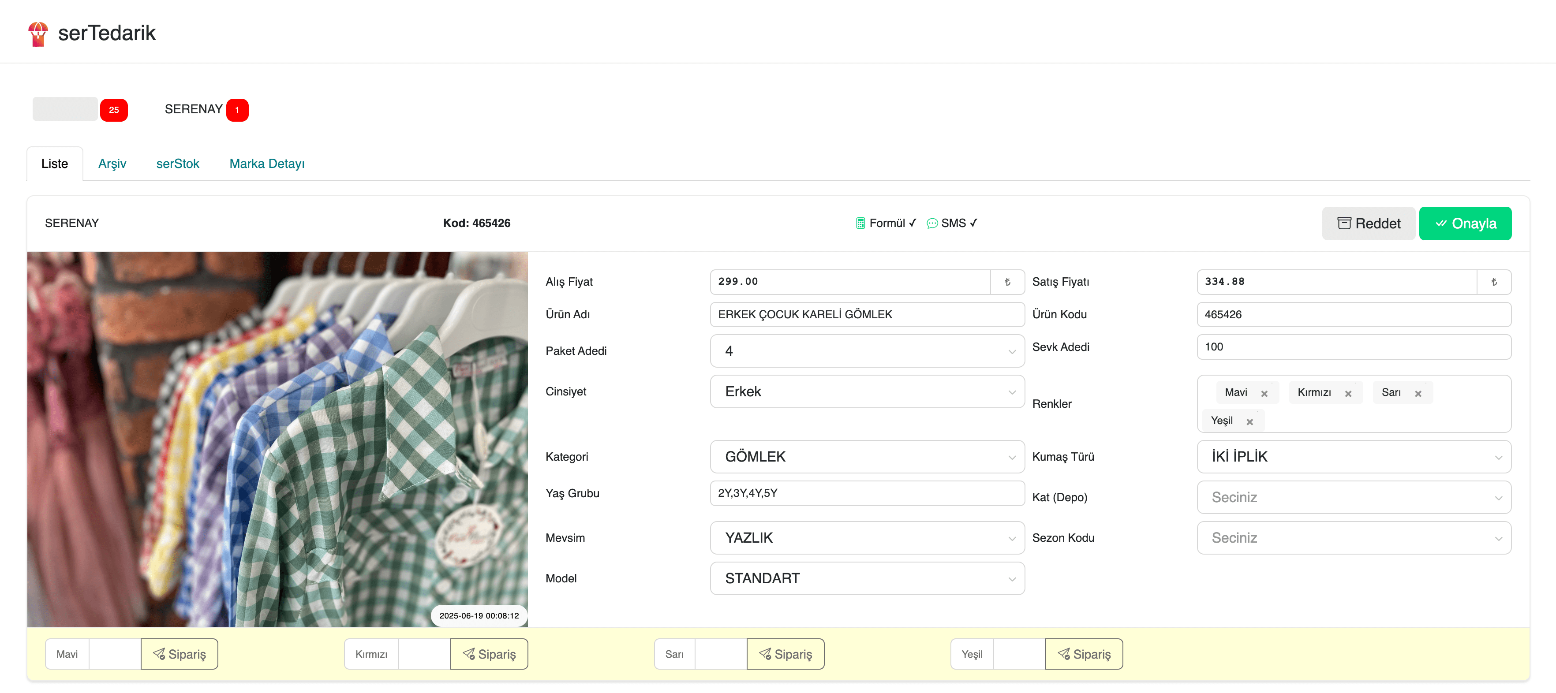This screenshot has width=1556, height=693.
Task: Click the SMS chat bubble icon
Action: (x=932, y=224)
